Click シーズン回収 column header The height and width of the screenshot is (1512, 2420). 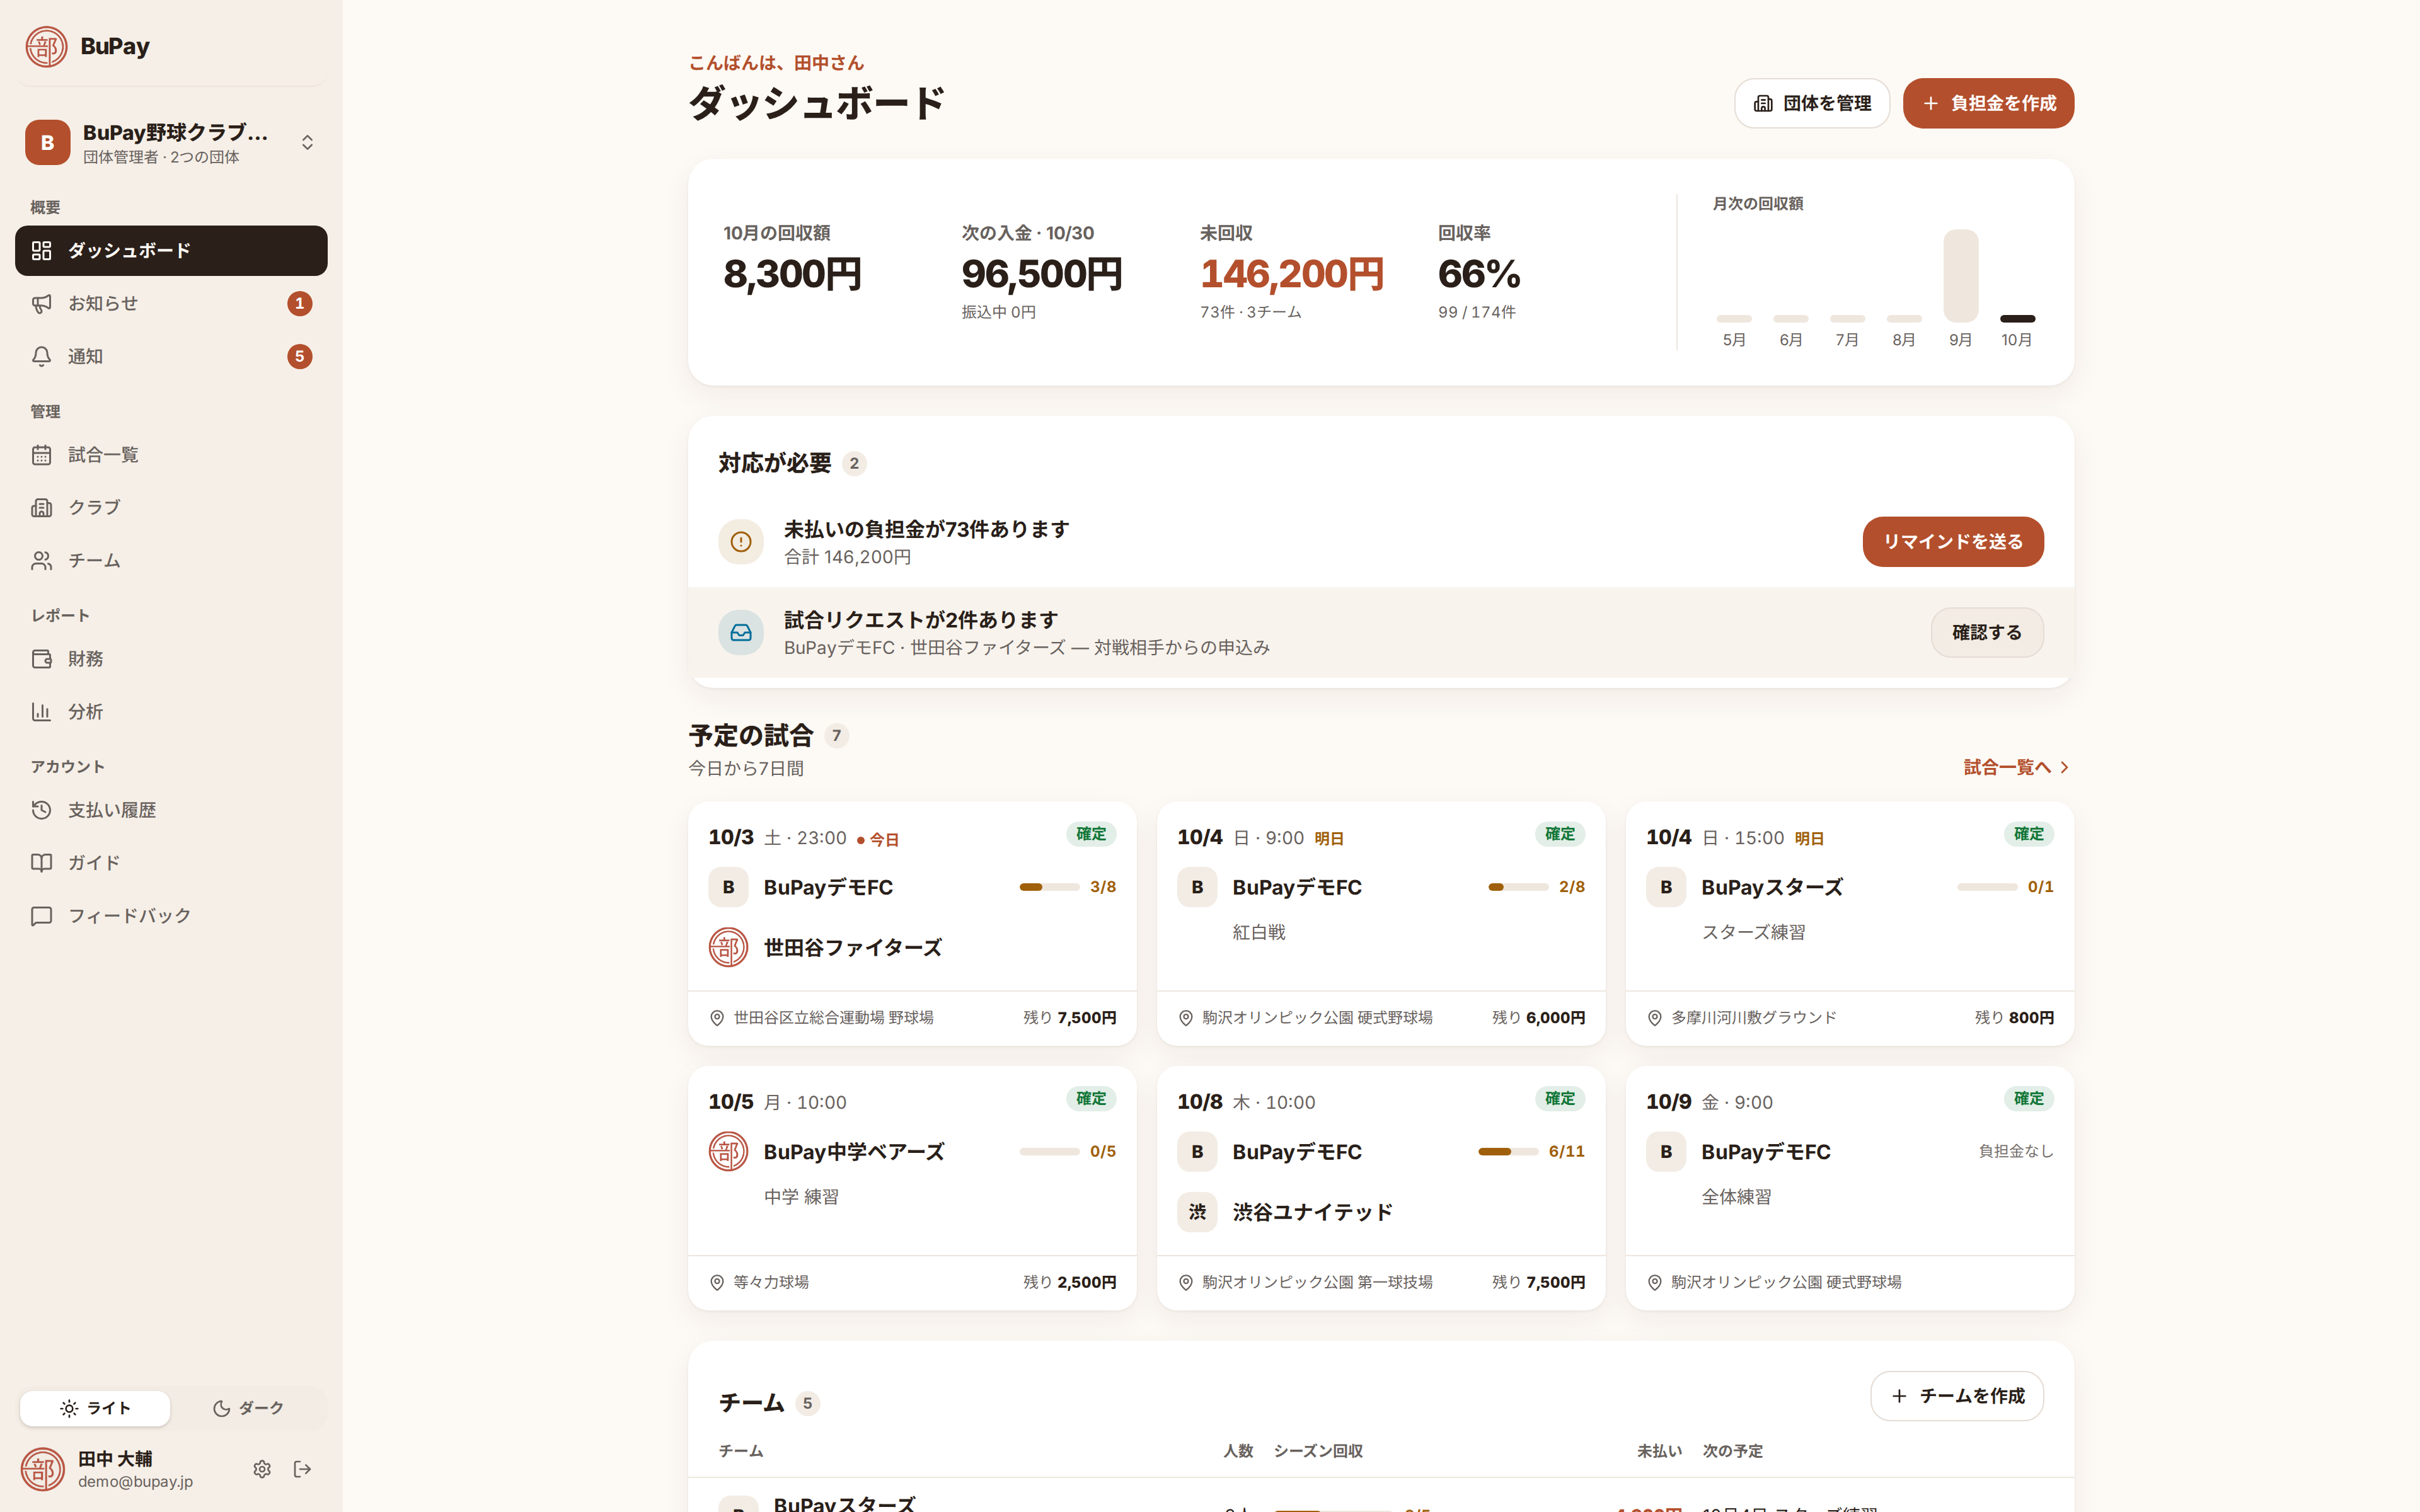(1317, 1451)
